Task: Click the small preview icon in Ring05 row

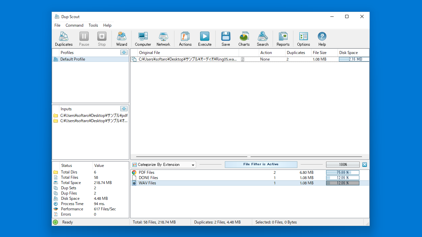Action: click(x=243, y=60)
